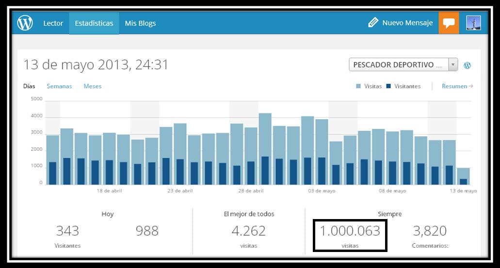The height and width of the screenshot is (268, 500).
Task: Click the 13 de mayo bar
Action: click(463, 176)
